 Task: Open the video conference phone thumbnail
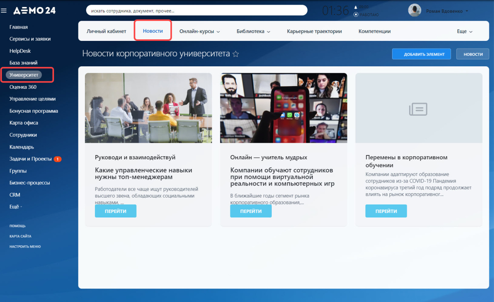pyautogui.click(x=284, y=108)
